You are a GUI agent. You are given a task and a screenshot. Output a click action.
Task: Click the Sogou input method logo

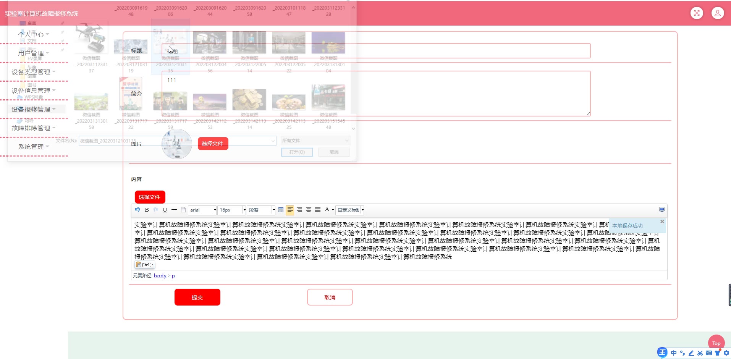(x=662, y=353)
